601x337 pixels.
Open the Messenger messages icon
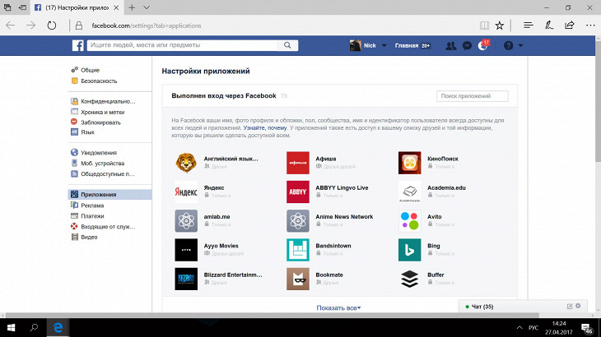pyautogui.click(x=467, y=46)
